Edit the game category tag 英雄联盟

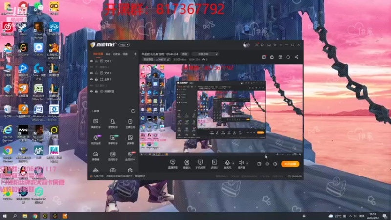(156, 59)
